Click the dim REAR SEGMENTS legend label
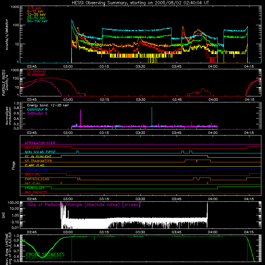265x265 pixels. tap(44, 258)
